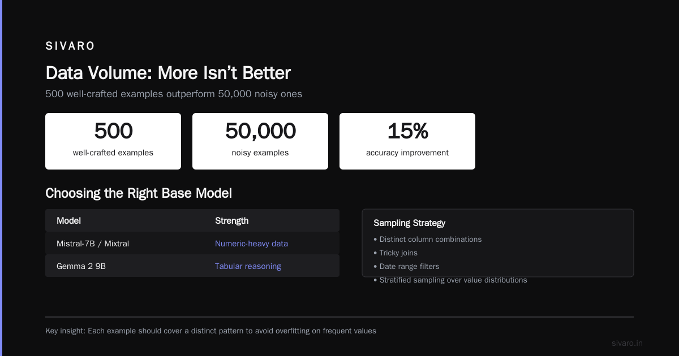
Task: Select the Mistral-7B / Mixtral row
Action: point(192,244)
